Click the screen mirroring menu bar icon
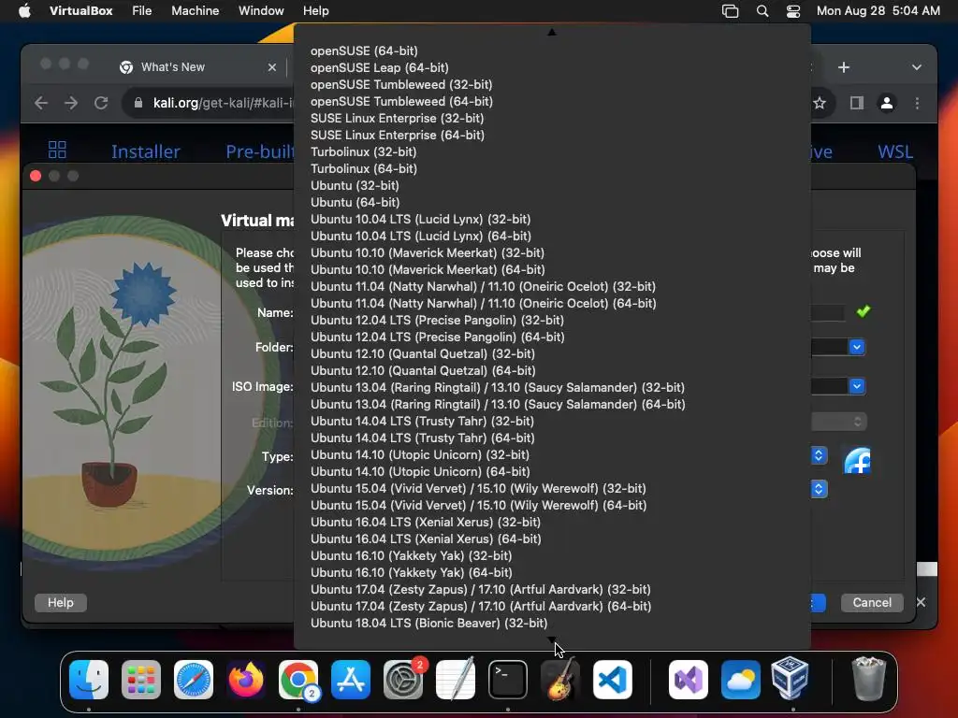The height and width of the screenshot is (718, 958). pyautogui.click(x=730, y=11)
